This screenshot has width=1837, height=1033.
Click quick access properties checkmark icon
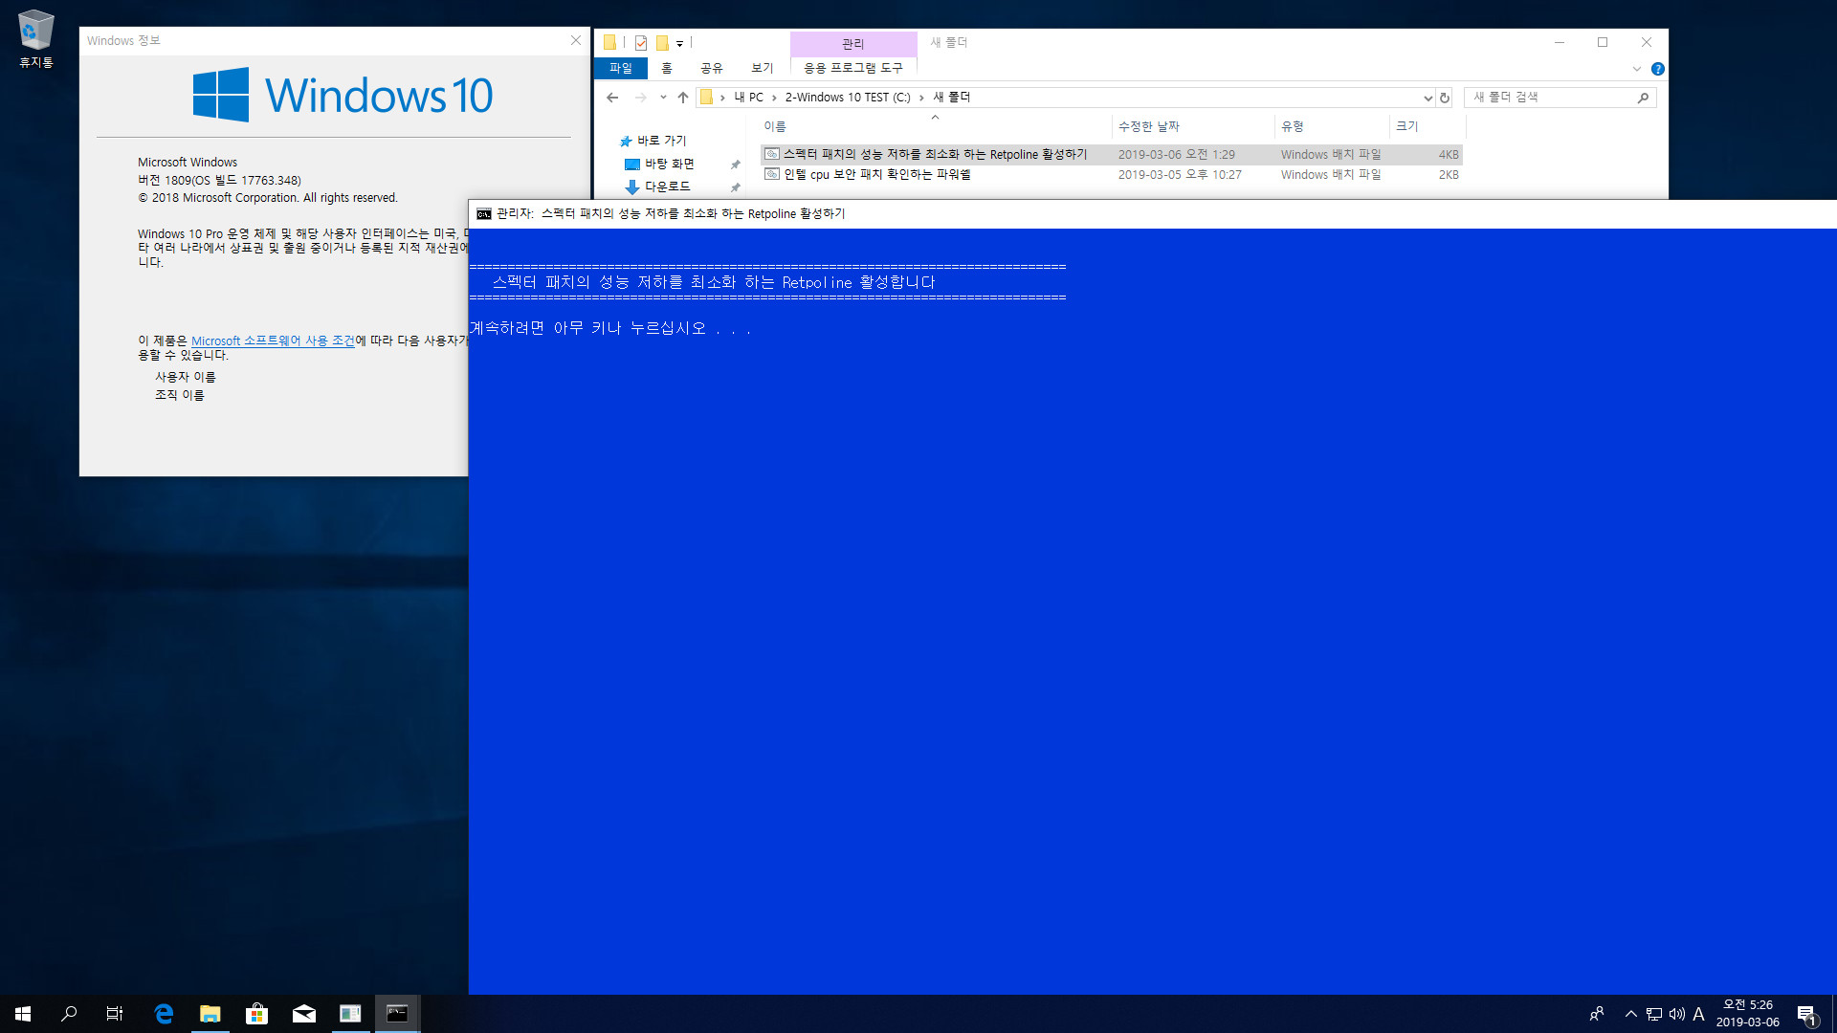pyautogui.click(x=641, y=43)
